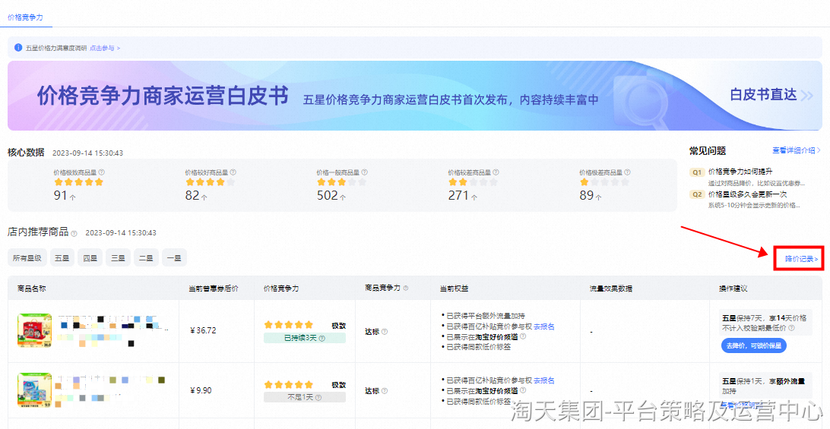Open product thumbnail in ¥36.72 row
The image size is (830, 429).
[34, 330]
